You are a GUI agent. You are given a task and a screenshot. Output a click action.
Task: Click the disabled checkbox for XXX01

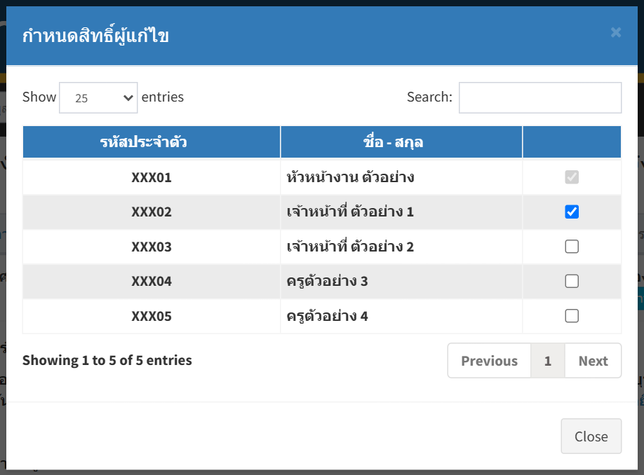(572, 177)
